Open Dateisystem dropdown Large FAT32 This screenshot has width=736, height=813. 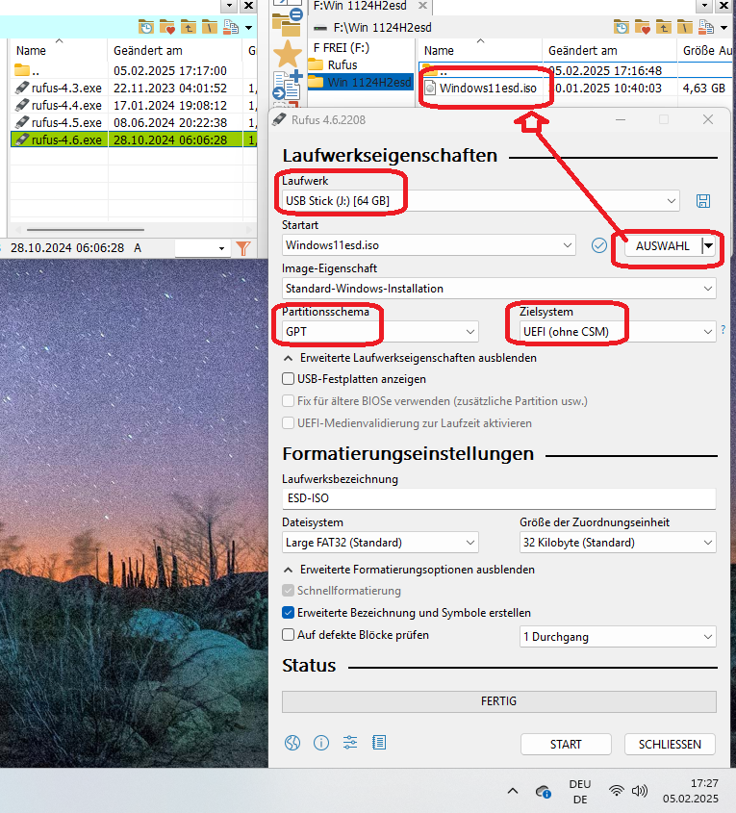point(380,543)
